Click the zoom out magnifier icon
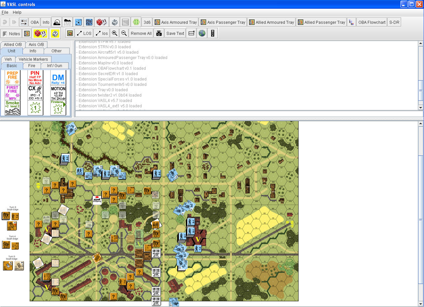 point(124,33)
